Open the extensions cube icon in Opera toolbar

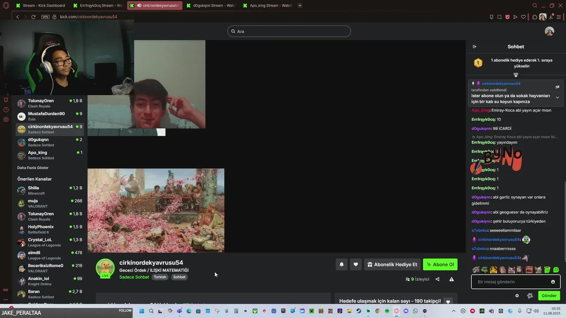tap(535, 17)
